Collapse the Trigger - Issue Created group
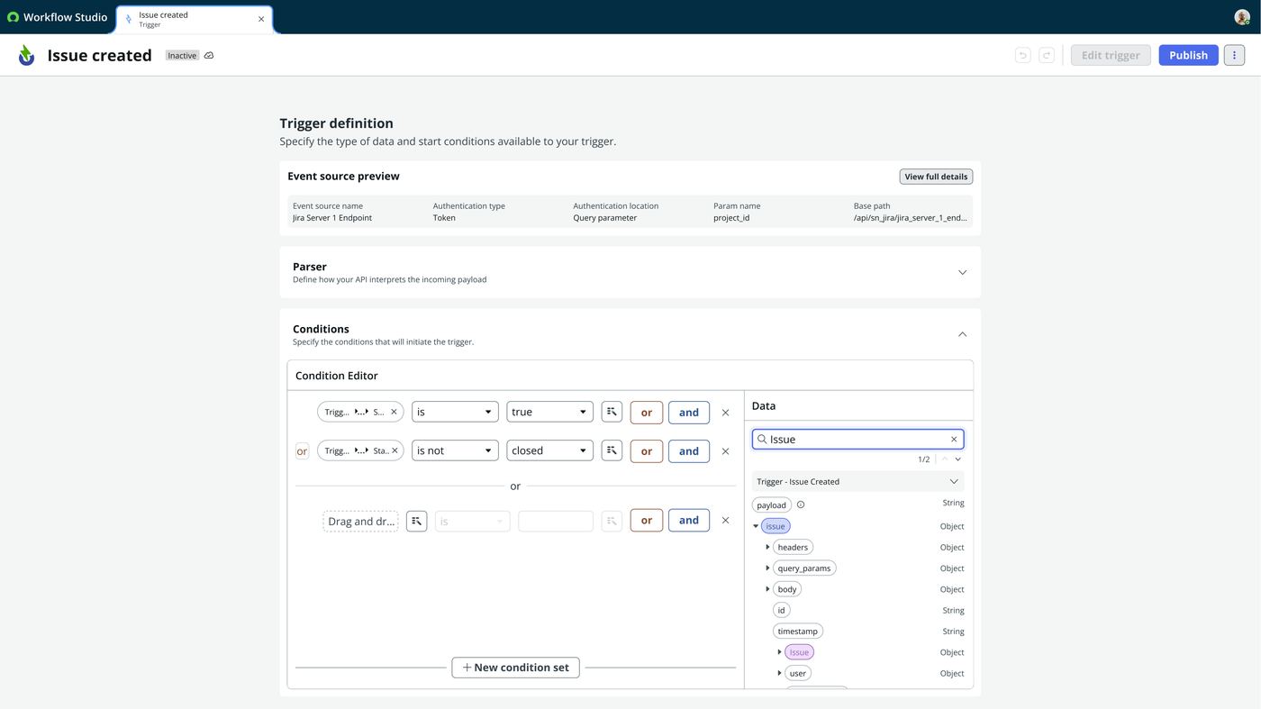The width and height of the screenshot is (1261, 709). click(x=954, y=481)
